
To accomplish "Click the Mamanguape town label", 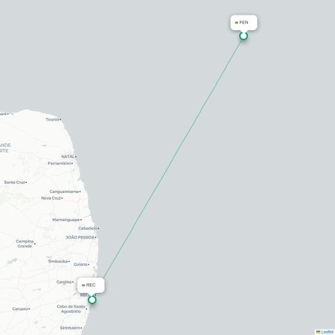I will tap(66, 220).
